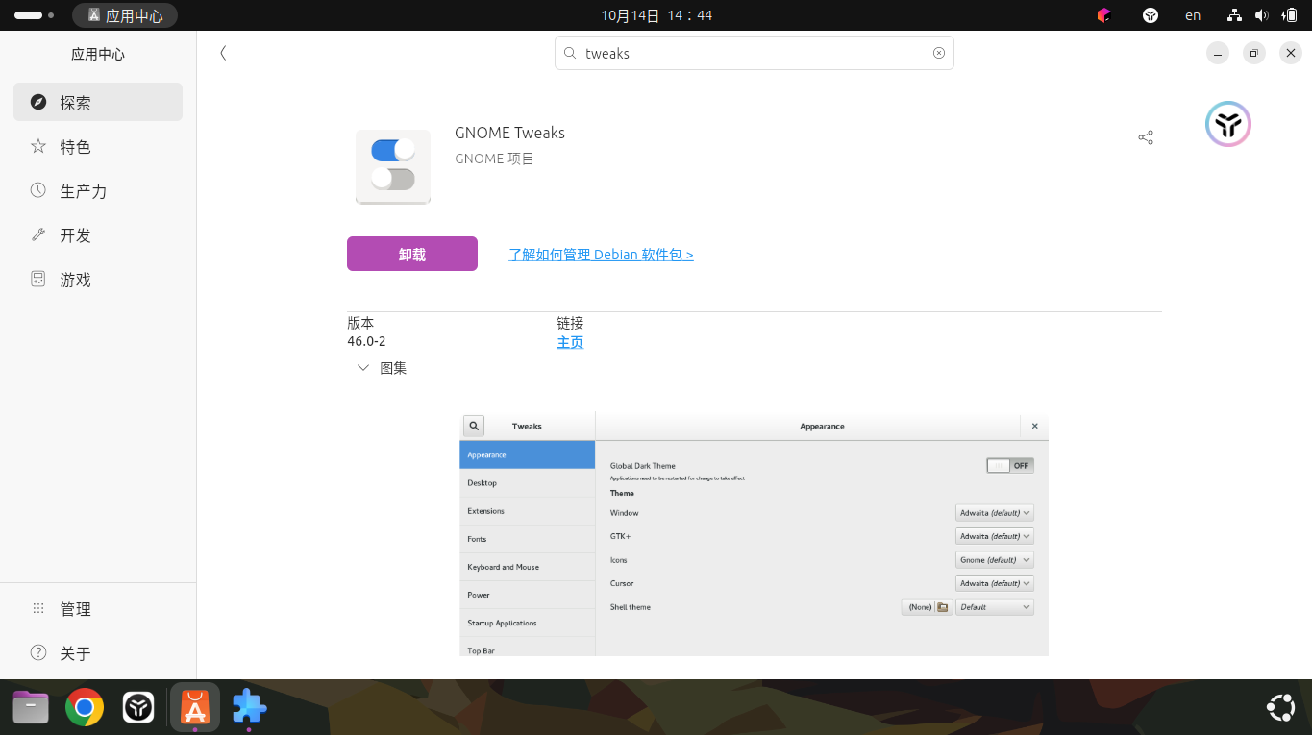Go to the 游戏 category
Viewport: 1312px width, 735px height.
(98, 279)
